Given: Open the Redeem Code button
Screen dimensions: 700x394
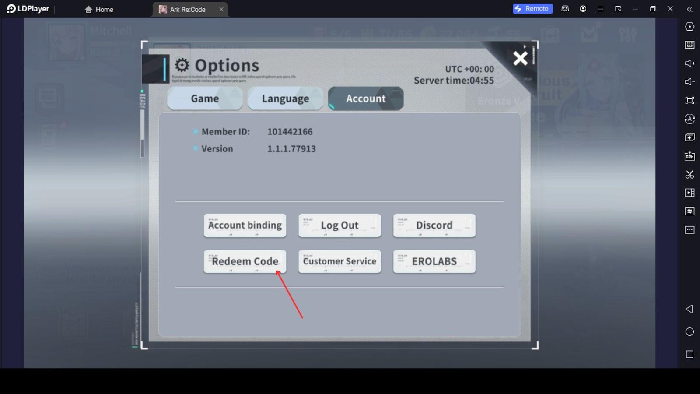Looking at the screenshot, I should pos(245,261).
